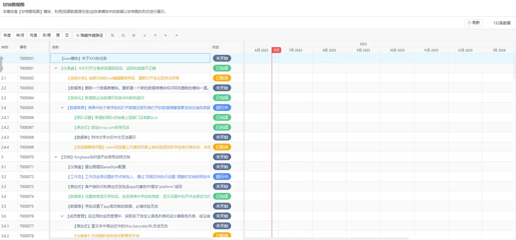Toggle 隐藏关键路径 critical path button
Image resolution: width=516 pixels, height=240 pixels.
[90, 35]
